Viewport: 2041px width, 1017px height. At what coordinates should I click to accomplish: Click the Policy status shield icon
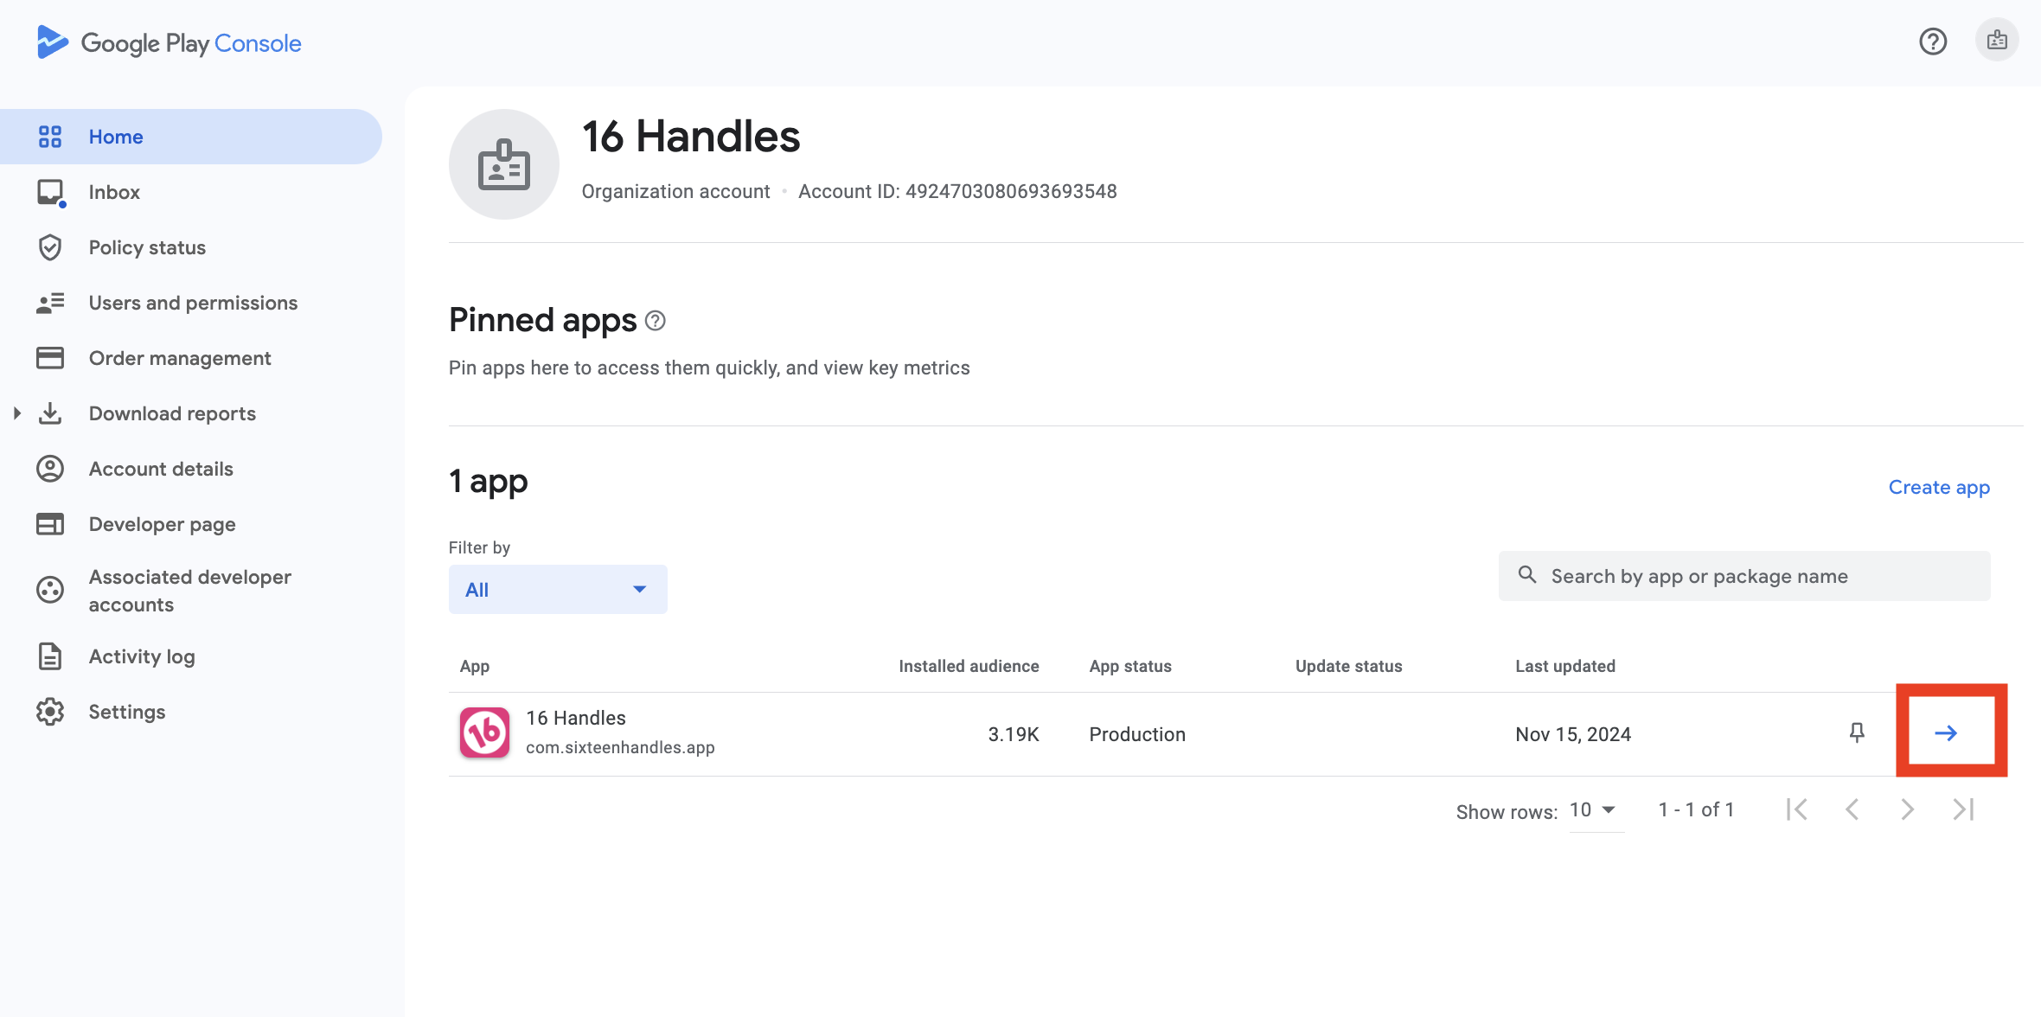coord(50,247)
